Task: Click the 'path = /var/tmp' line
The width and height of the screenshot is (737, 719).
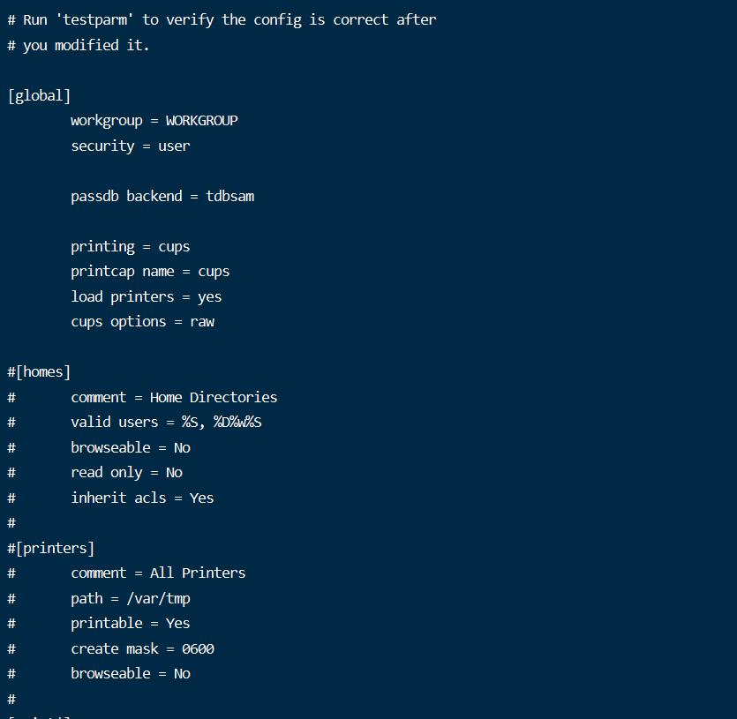Action: click(x=131, y=599)
